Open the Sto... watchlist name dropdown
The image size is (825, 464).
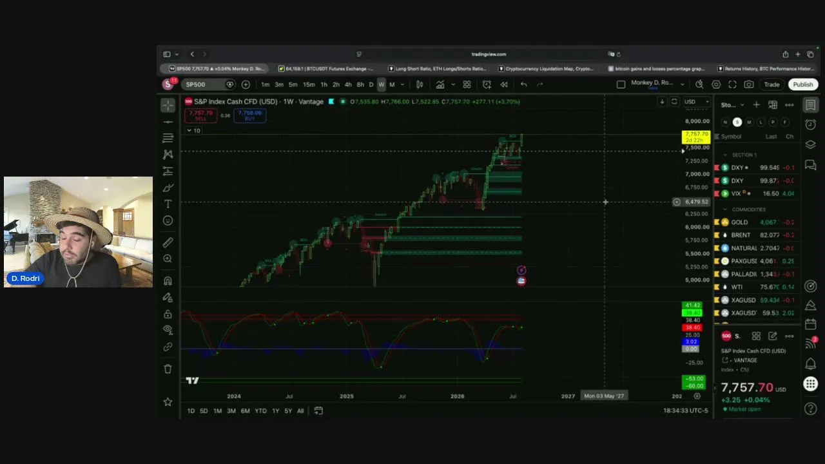click(x=733, y=104)
